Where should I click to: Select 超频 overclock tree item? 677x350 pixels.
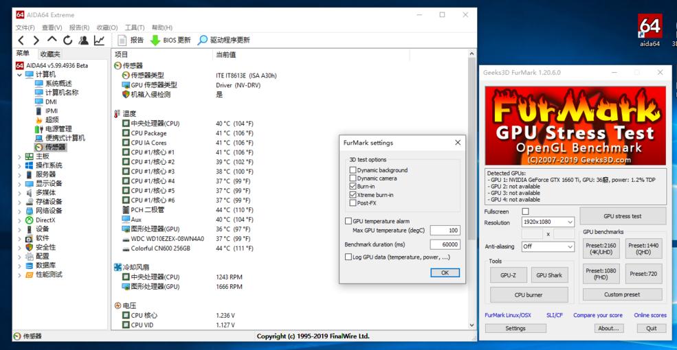[x=52, y=120]
